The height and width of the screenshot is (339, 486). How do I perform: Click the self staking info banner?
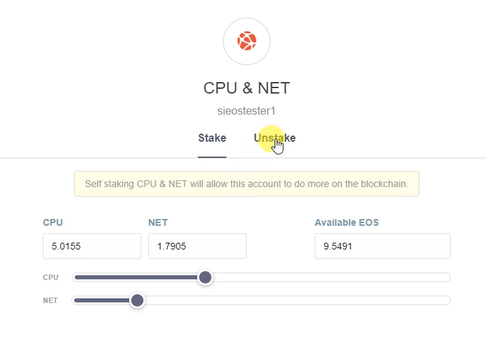246,184
